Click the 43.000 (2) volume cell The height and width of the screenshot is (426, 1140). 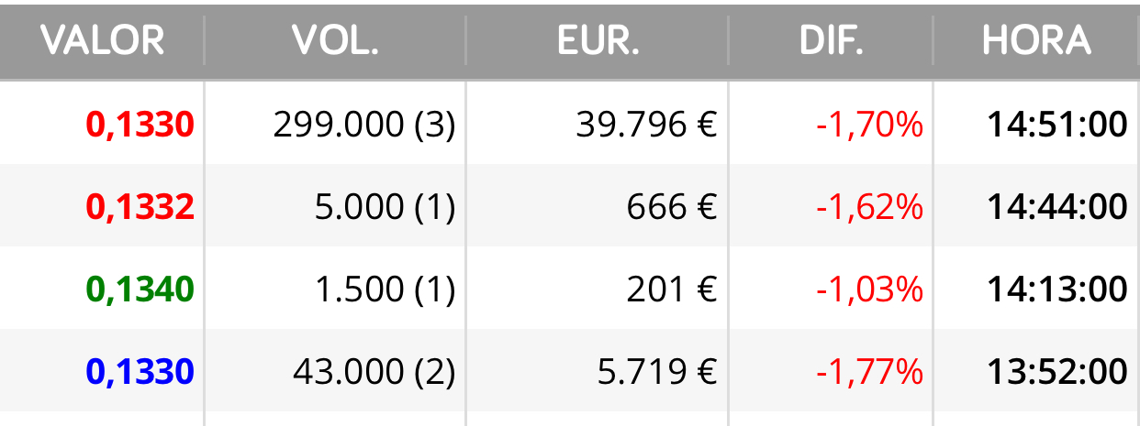pyautogui.click(x=374, y=372)
